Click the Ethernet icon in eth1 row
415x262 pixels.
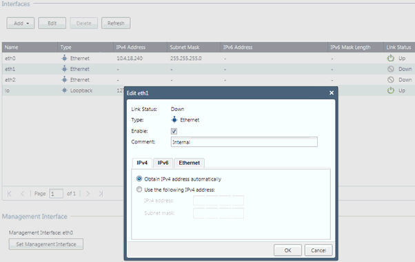pyautogui.click(x=64, y=69)
